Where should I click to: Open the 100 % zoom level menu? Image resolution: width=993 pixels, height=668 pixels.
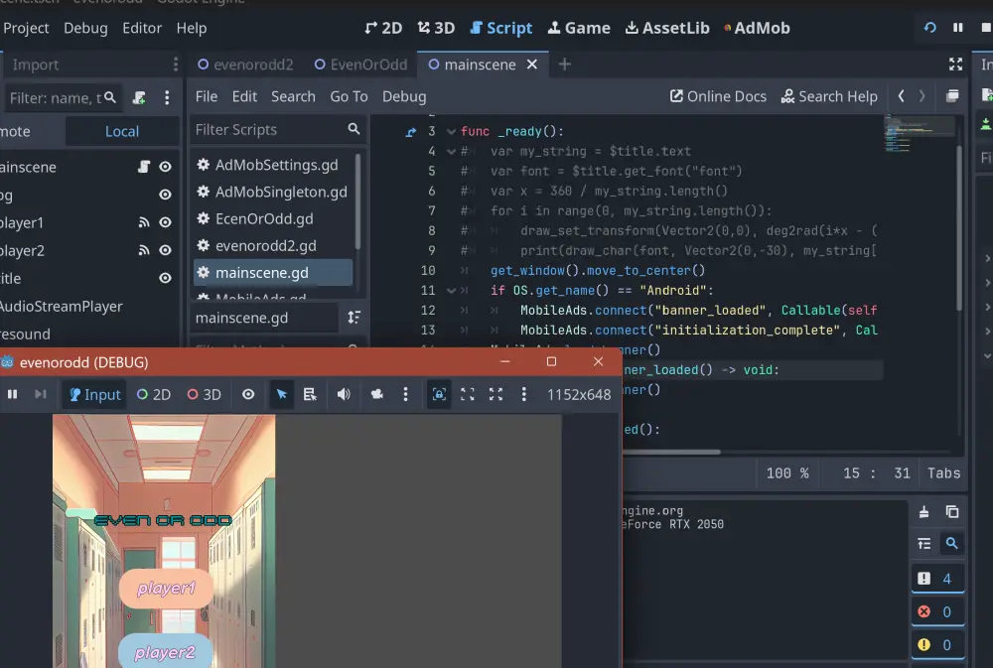click(x=787, y=473)
